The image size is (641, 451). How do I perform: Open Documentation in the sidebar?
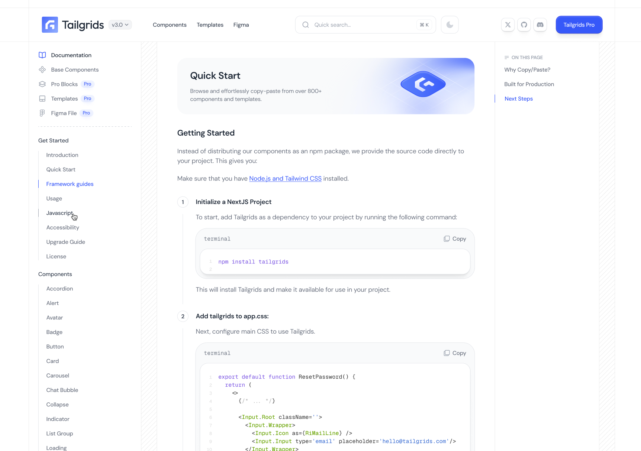coord(71,55)
